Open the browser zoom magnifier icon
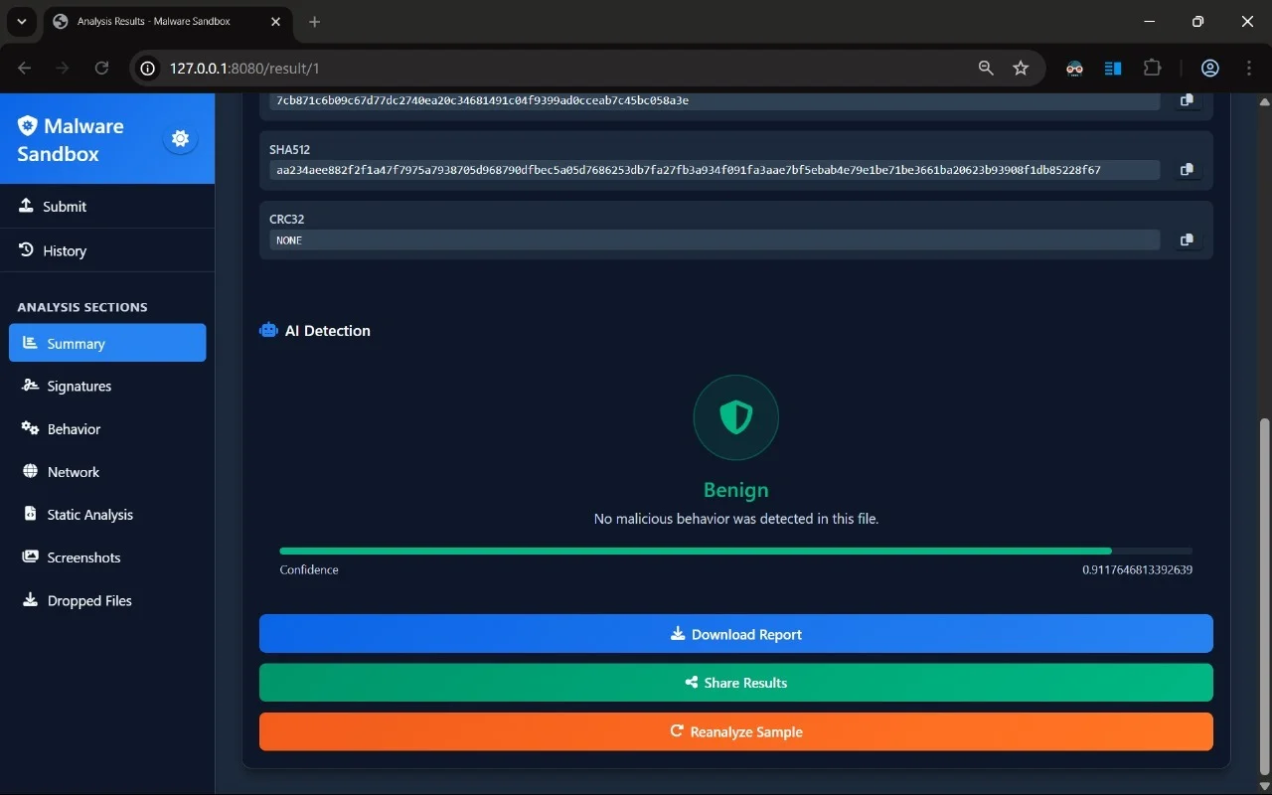The width and height of the screenshot is (1272, 795). pos(986,68)
